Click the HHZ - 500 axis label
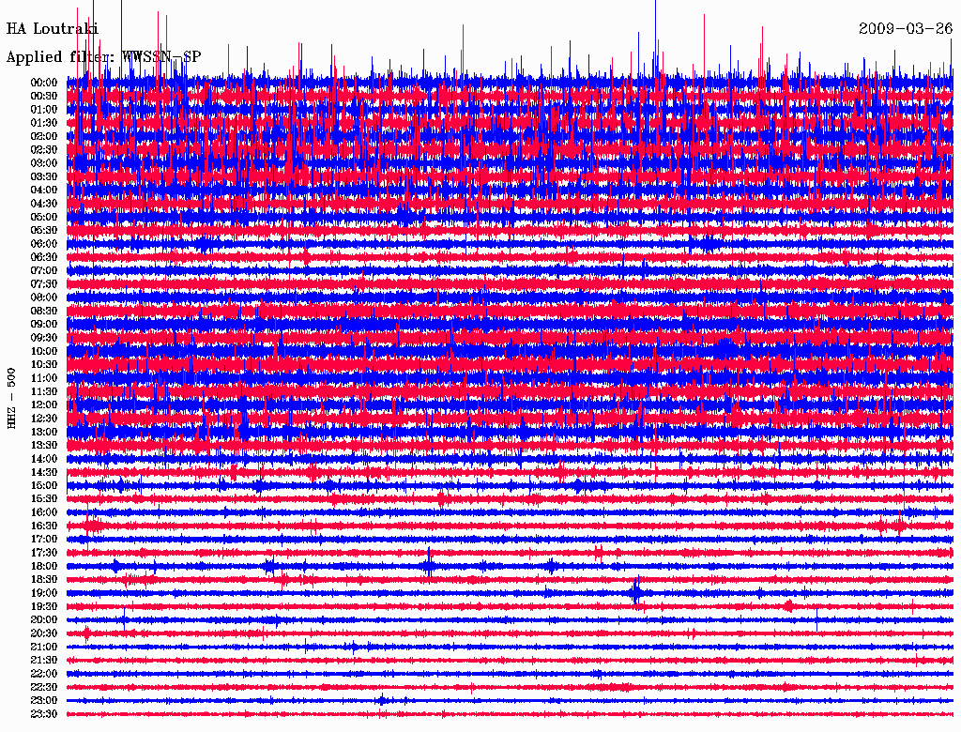Image resolution: width=961 pixels, height=732 pixels. point(11,399)
